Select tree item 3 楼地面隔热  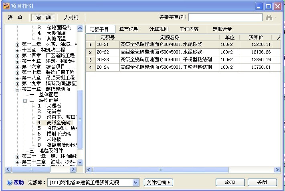(x=54, y=27)
